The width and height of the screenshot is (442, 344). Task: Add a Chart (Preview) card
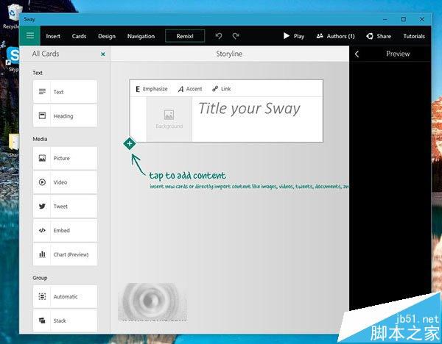(x=65, y=254)
